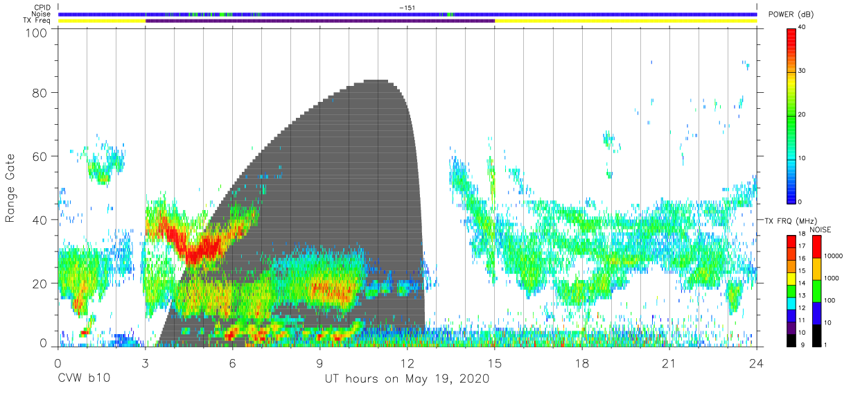Click the CPID label at top left
This screenshot has height=393, width=851.
click(x=43, y=8)
